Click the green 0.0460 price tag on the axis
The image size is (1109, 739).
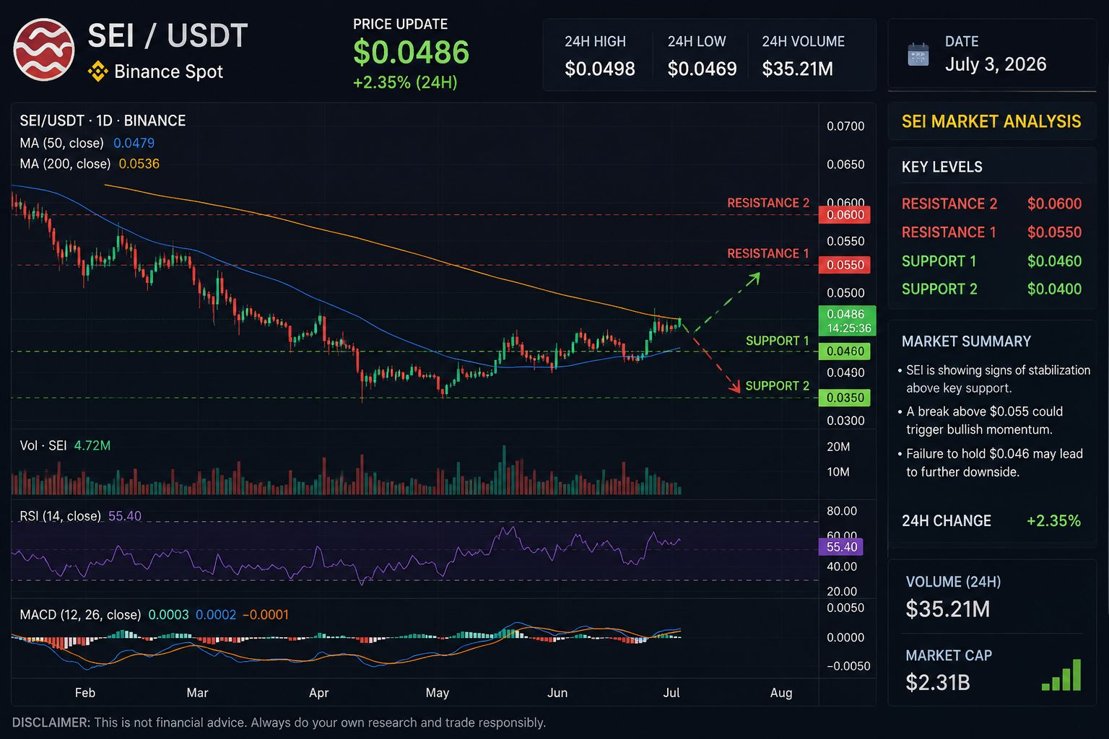pyautogui.click(x=845, y=351)
